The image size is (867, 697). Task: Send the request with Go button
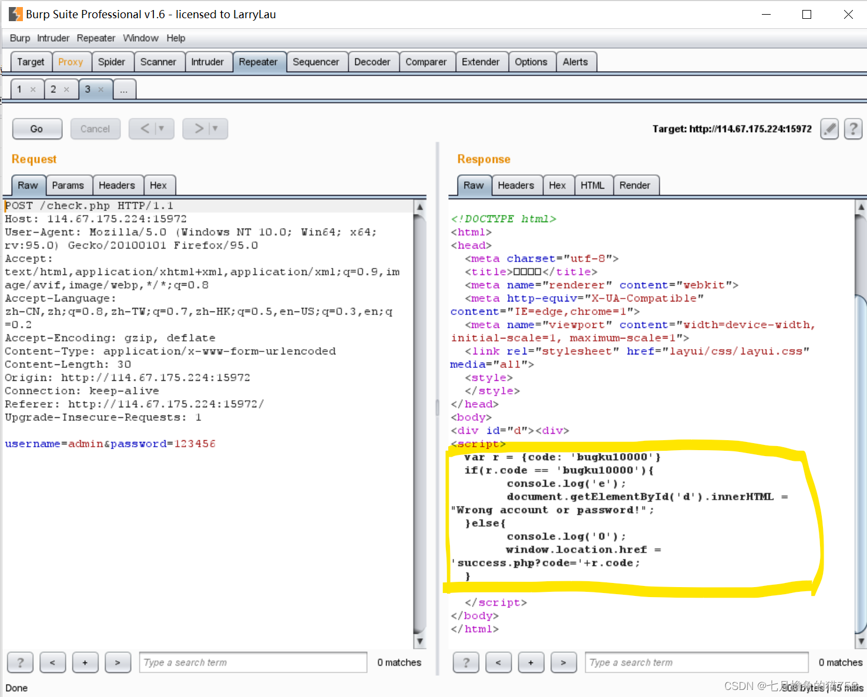pyautogui.click(x=37, y=129)
